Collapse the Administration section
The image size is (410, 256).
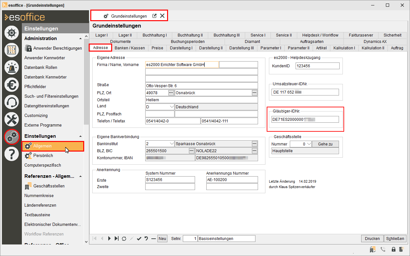pyautogui.click(x=80, y=38)
